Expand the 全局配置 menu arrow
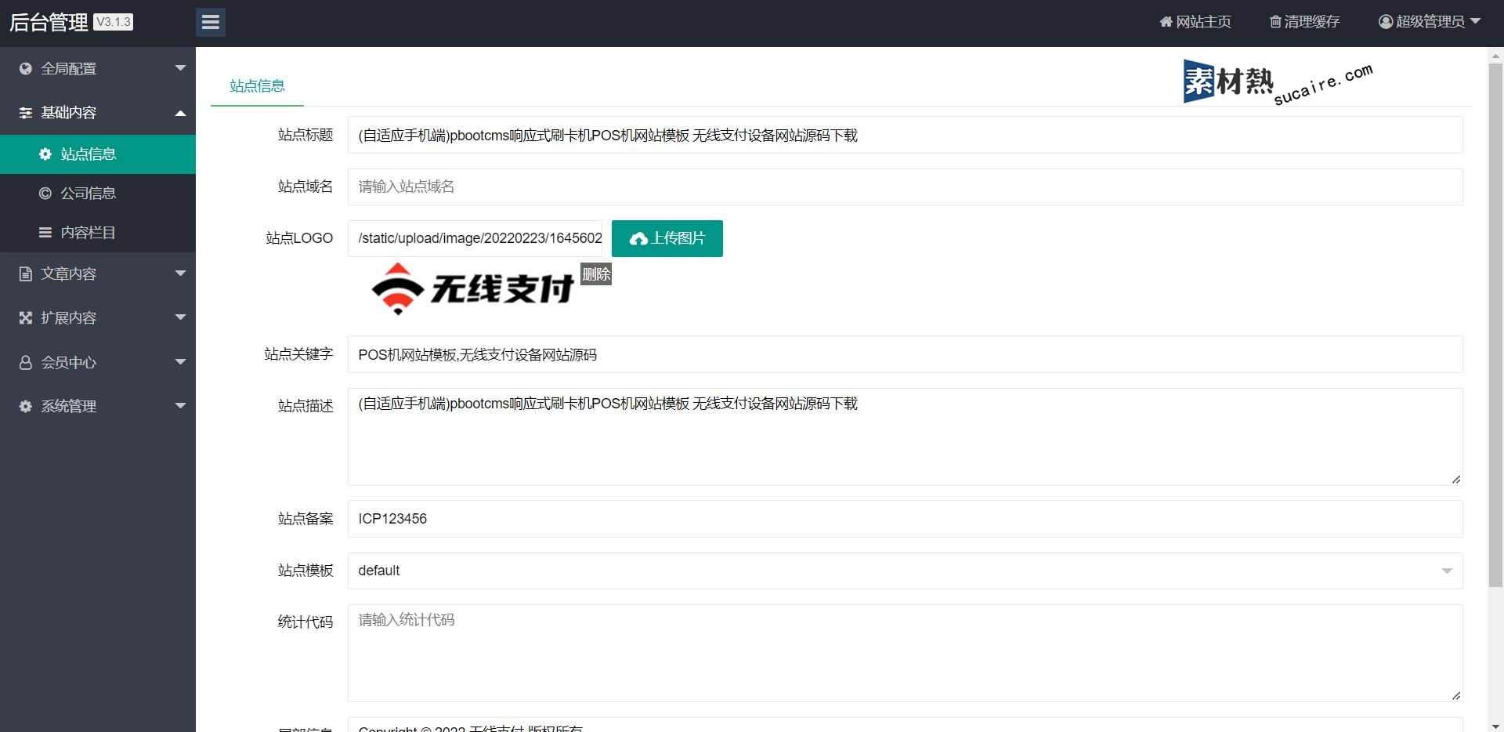The height and width of the screenshot is (732, 1504). click(180, 68)
